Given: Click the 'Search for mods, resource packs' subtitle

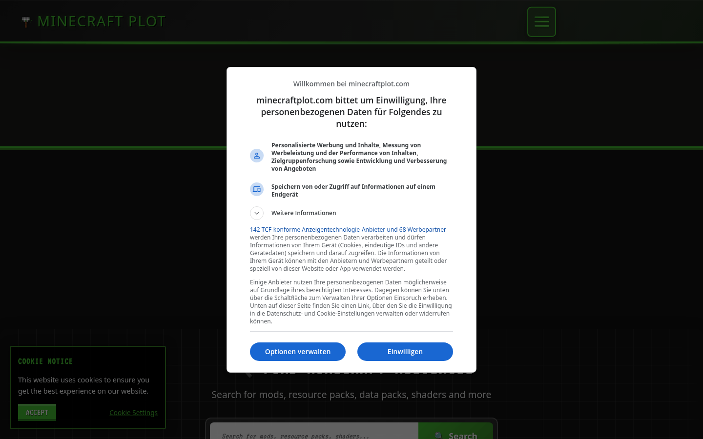Looking at the screenshot, I should point(351,395).
